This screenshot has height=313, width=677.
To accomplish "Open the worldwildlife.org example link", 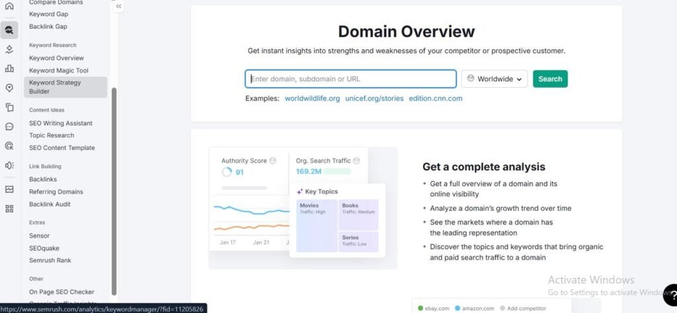I will (x=312, y=98).
